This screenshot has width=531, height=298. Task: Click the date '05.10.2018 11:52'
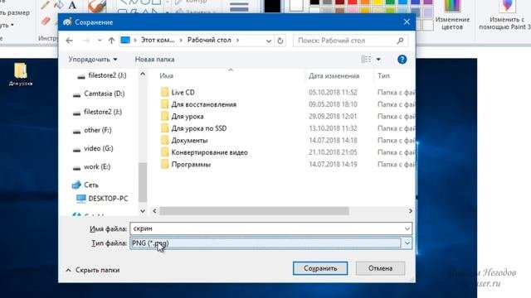[x=333, y=92]
